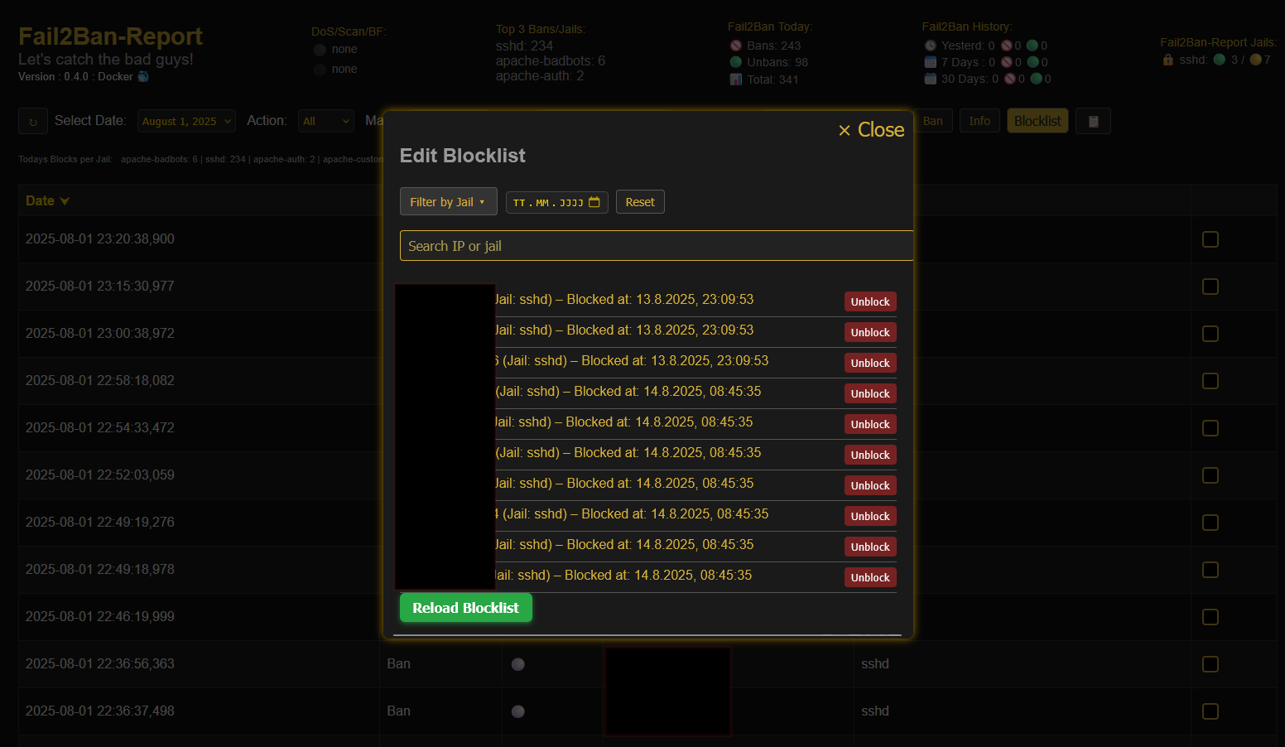
Task: Click the orange dot next to jail count 7
Action: 1256,60
